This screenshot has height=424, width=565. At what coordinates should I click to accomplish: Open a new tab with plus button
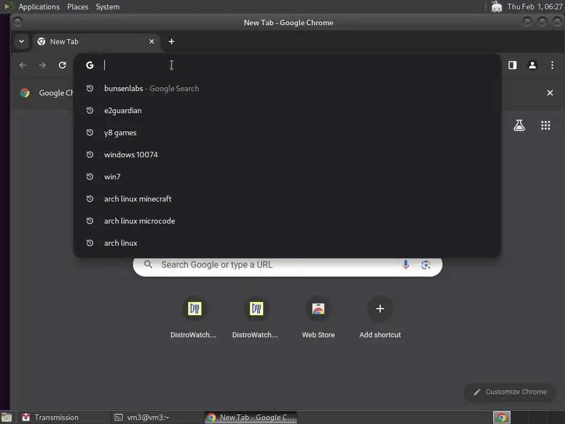[x=172, y=41]
